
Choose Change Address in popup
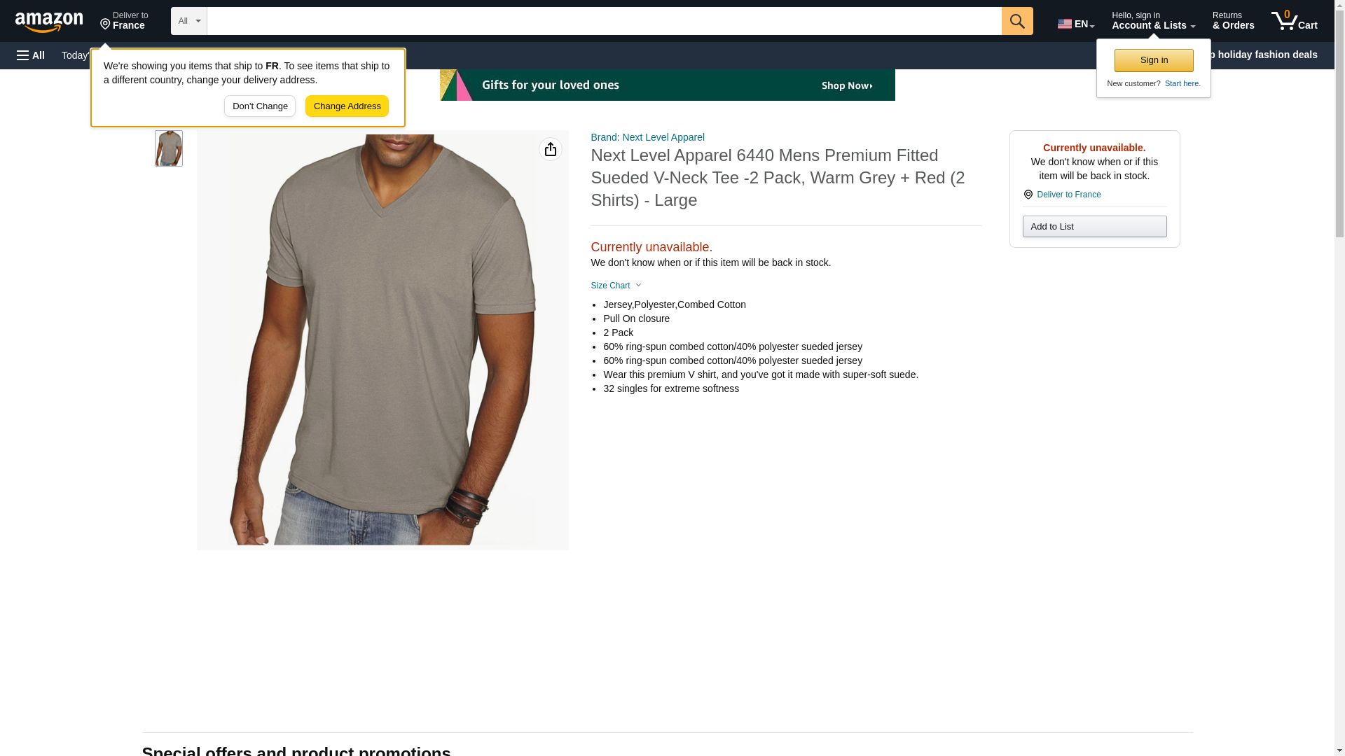tap(347, 106)
